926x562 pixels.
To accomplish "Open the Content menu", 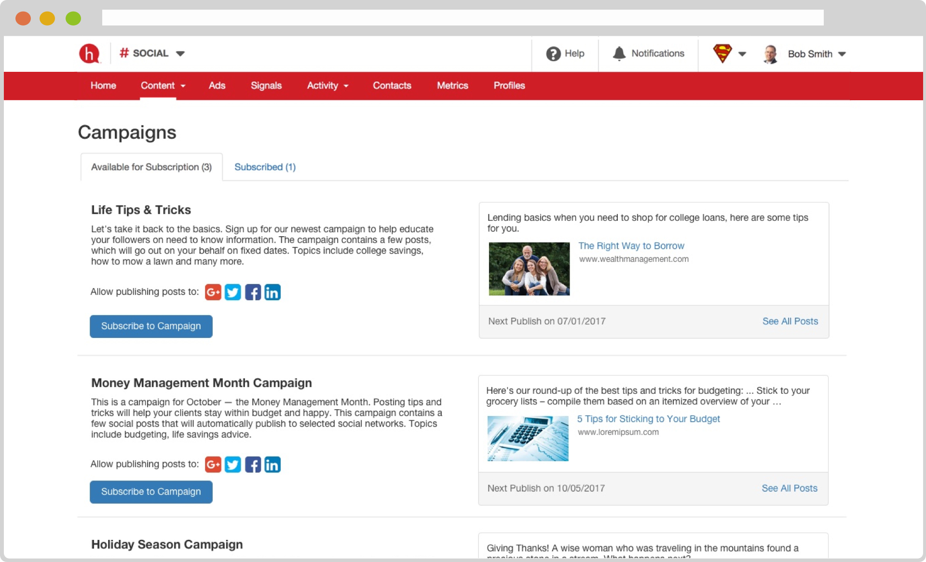I will pos(158,85).
